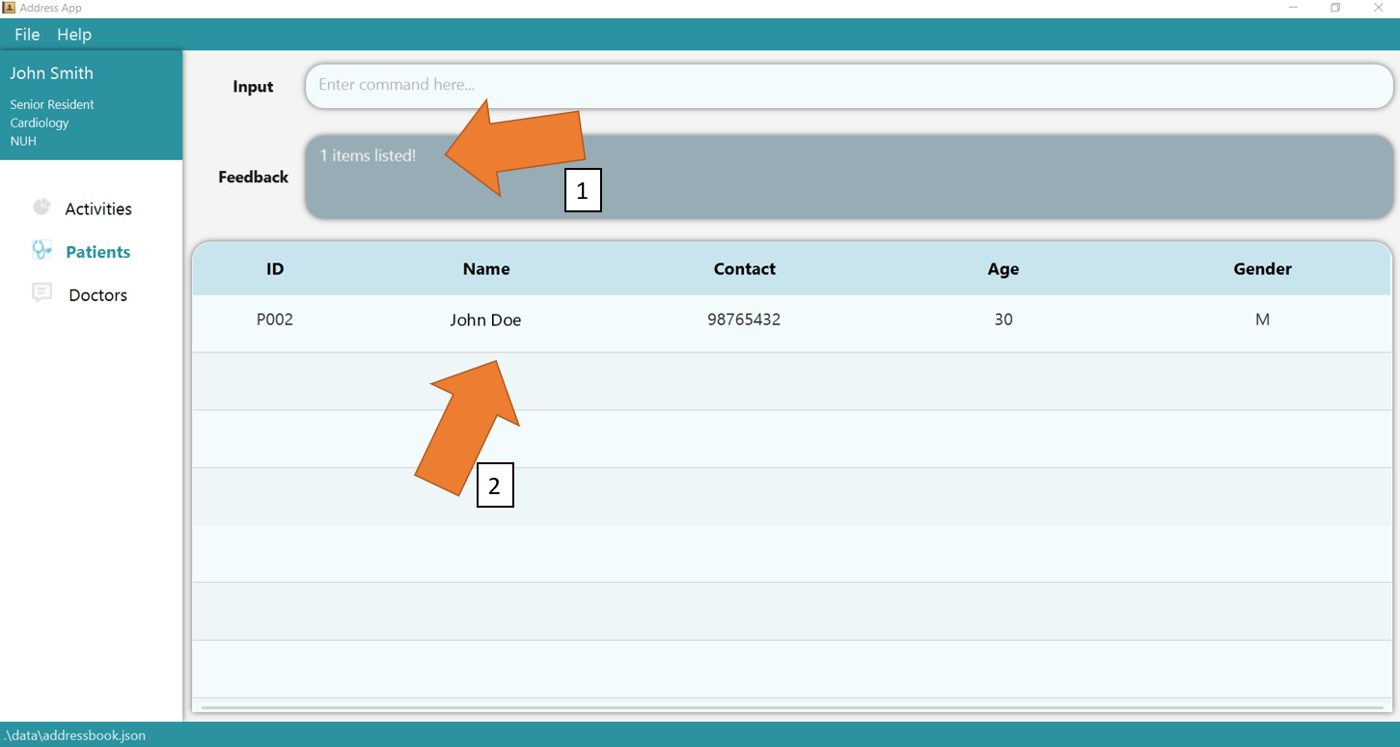Sort by the ID column header
The width and height of the screenshot is (1400, 747).
(275, 269)
